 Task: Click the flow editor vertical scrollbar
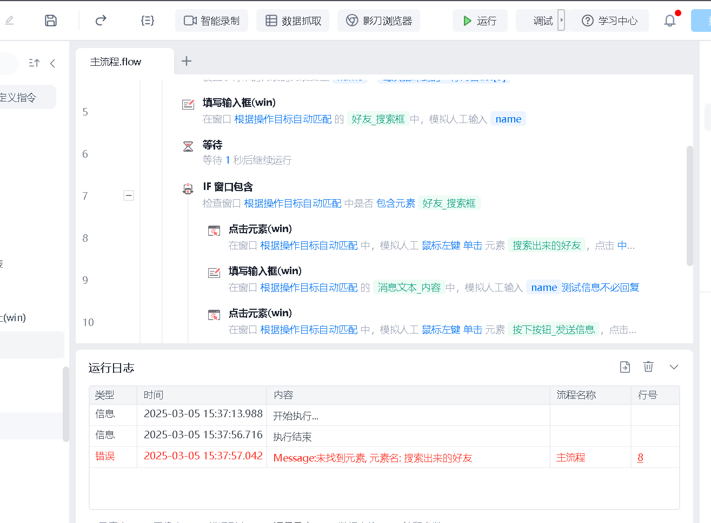point(690,206)
